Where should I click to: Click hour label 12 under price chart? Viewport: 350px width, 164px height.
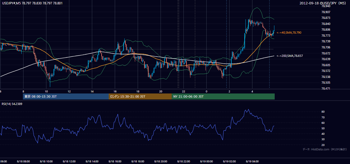coord(69,92)
